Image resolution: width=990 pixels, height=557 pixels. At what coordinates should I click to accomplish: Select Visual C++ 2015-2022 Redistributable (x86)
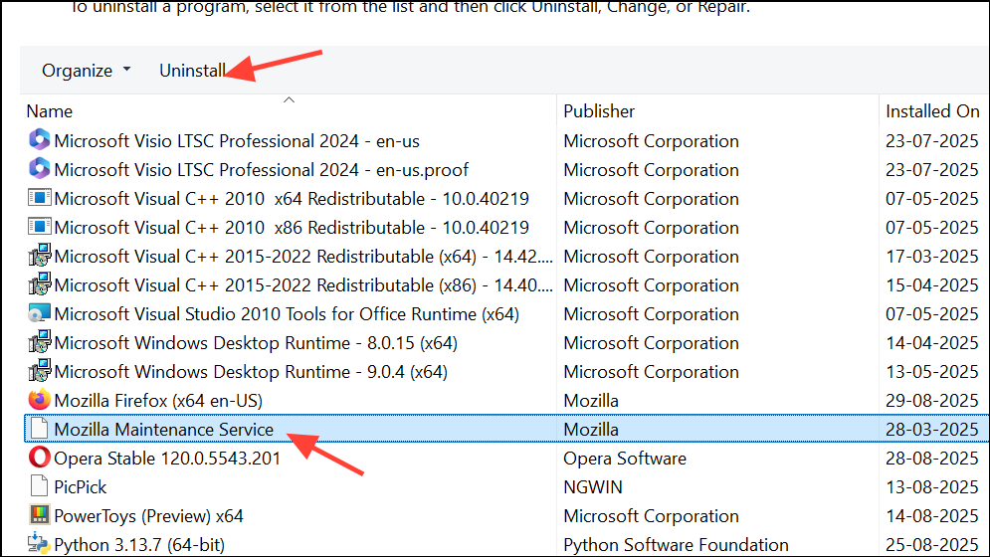coord(303,285)
